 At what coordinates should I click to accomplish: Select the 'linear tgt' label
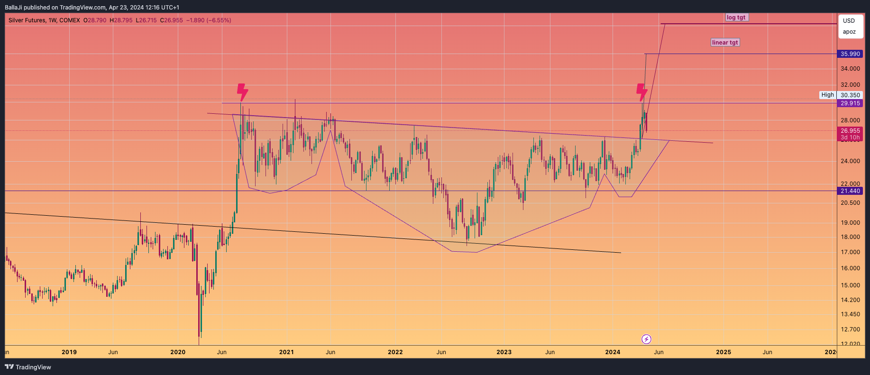(x=725, y=42)
